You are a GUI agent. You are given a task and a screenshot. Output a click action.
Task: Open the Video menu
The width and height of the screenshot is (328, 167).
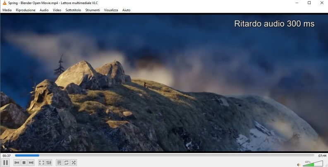click(x=57, y=10)
